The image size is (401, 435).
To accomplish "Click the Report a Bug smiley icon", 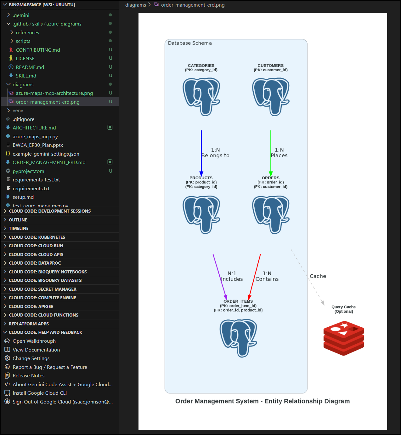I will (7, 367).
